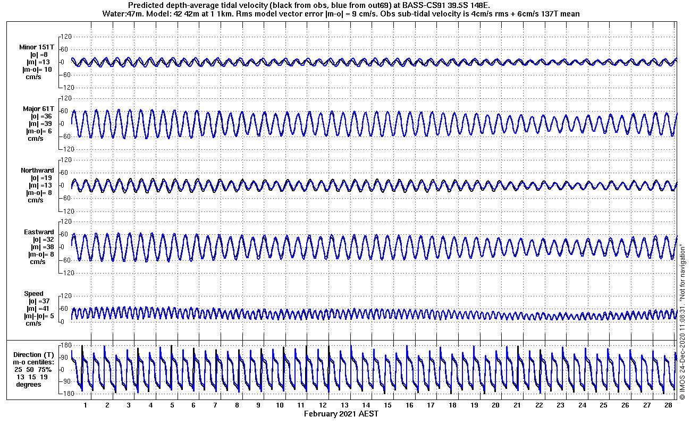Click the "Eastward" panel label

tap(39, 232)
